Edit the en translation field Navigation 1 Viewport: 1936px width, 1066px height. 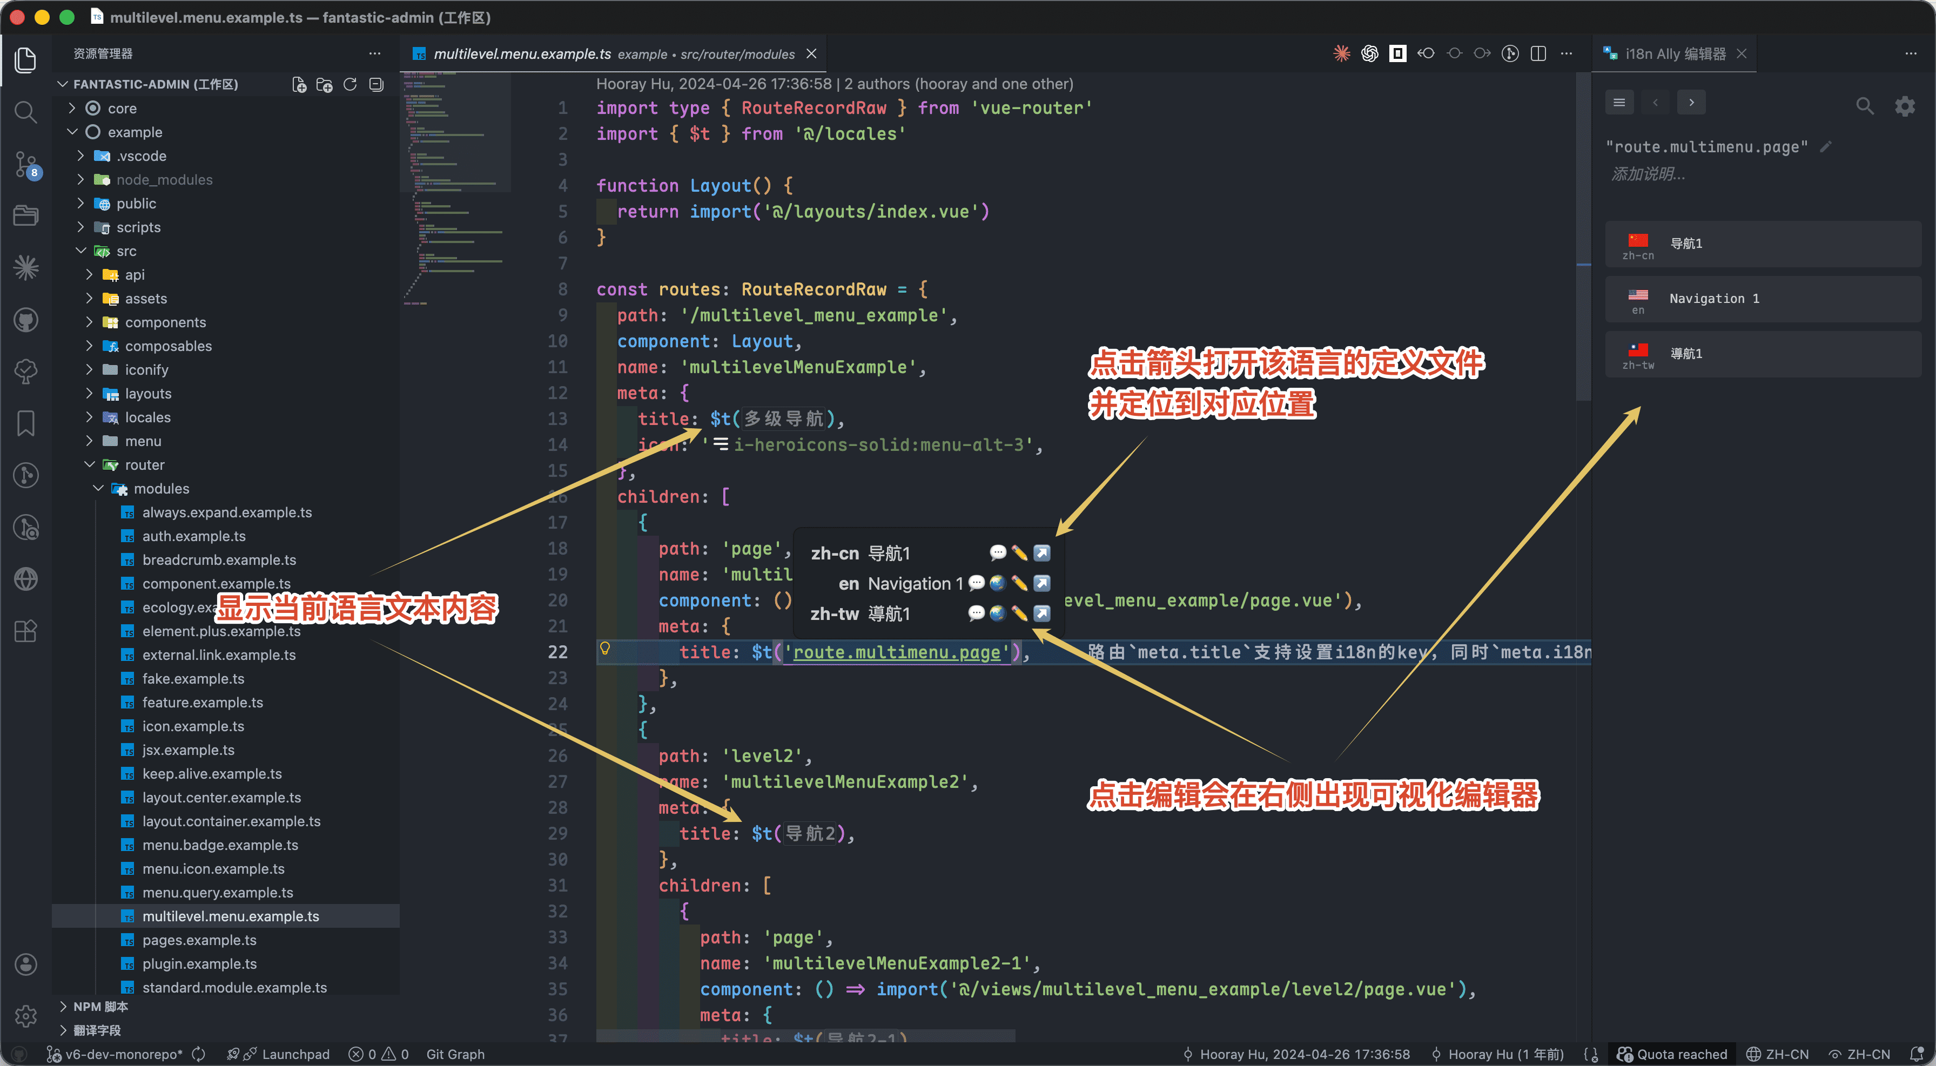(1763, 299)
